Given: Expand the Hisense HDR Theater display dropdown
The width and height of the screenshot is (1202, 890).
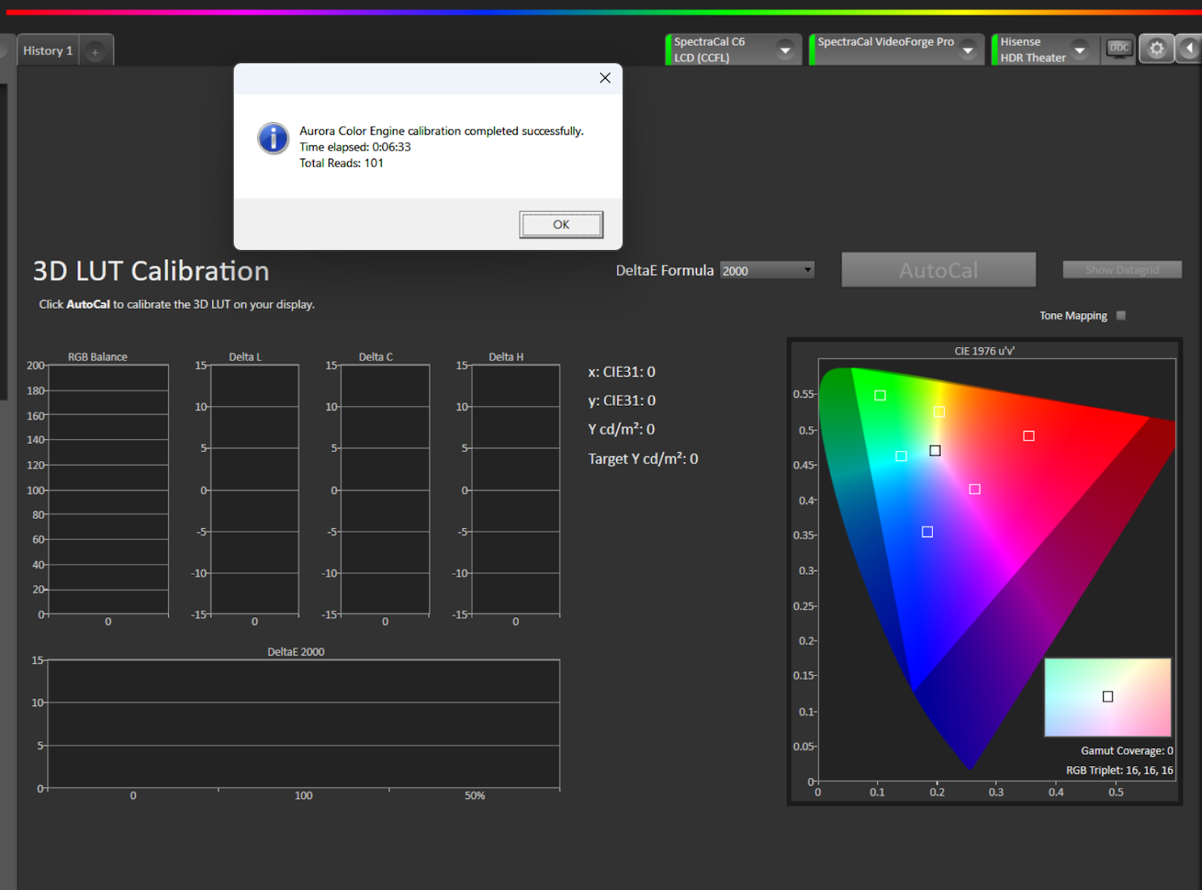Looking at the screenshot, I should click(x=1080, y=50).
